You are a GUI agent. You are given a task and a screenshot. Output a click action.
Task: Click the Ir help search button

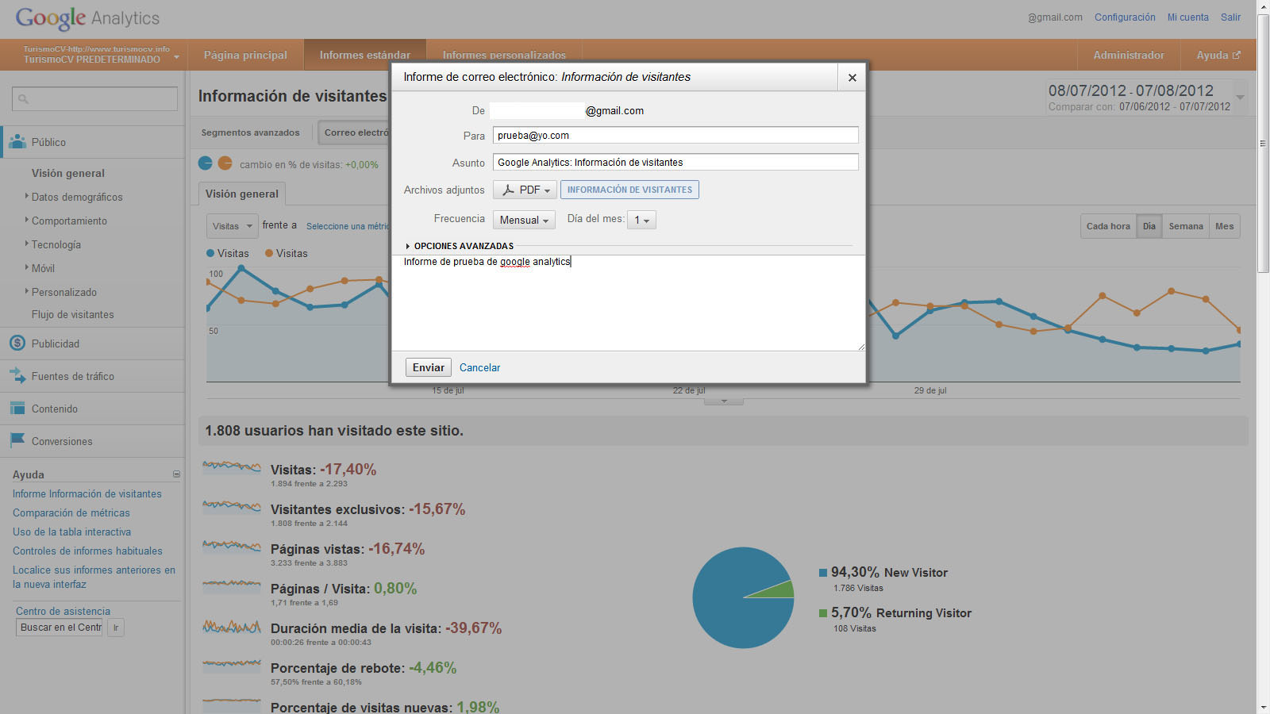coord(116,628)
